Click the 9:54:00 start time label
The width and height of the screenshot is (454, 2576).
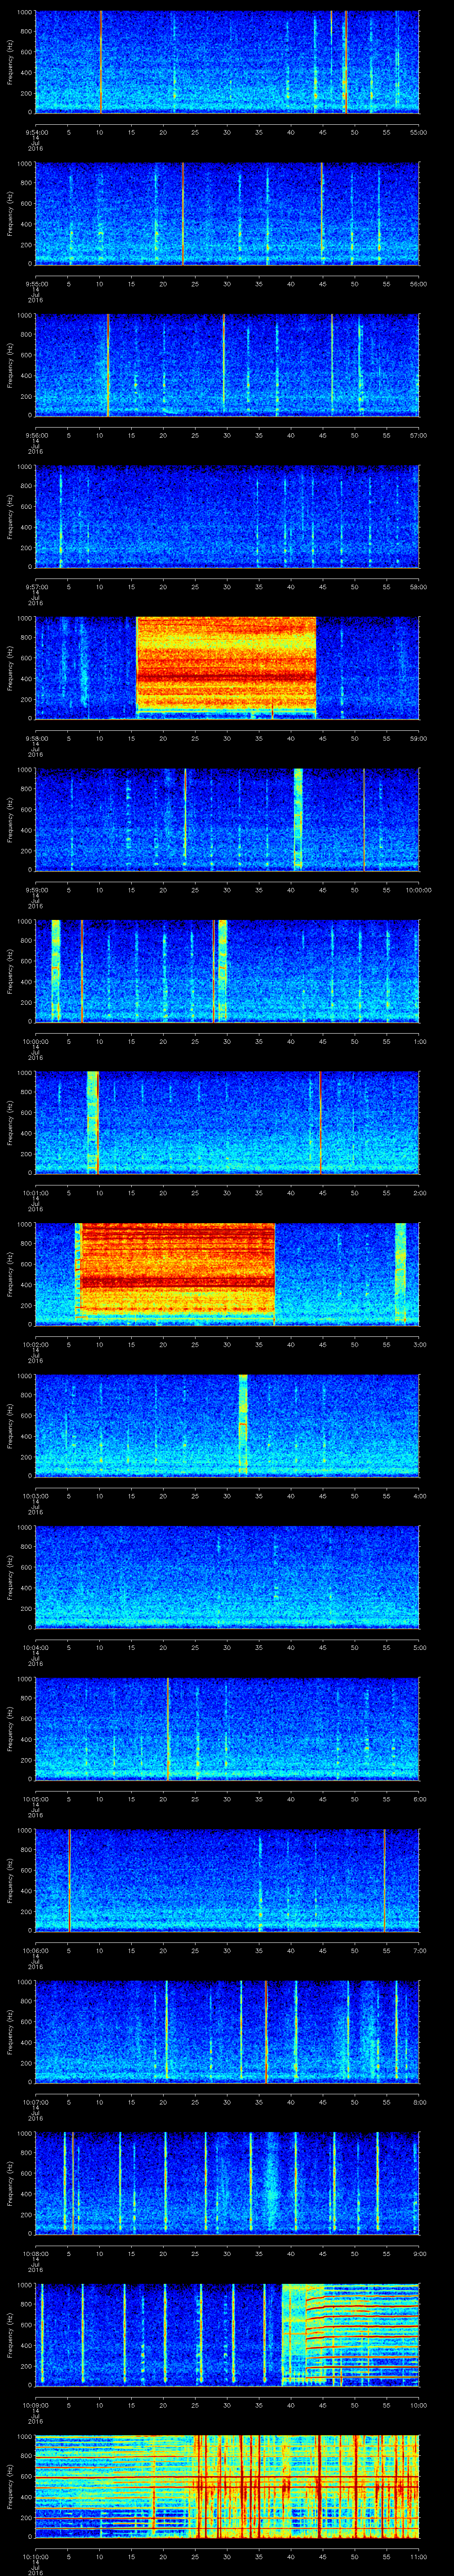(x=36, y=132)
